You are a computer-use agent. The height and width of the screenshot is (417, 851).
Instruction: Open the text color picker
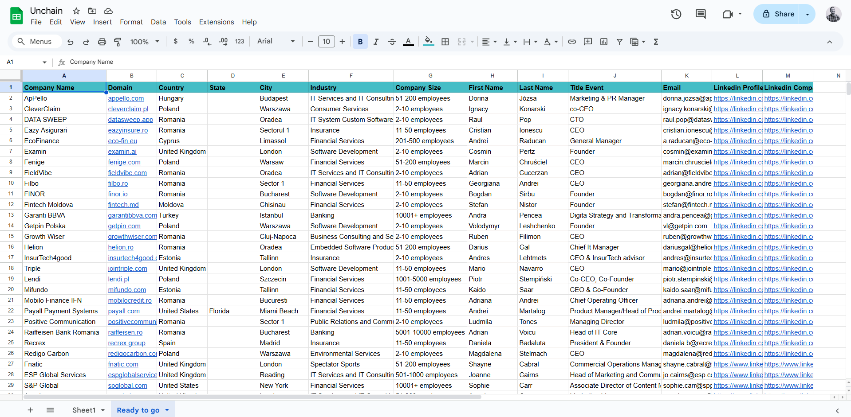408,42
